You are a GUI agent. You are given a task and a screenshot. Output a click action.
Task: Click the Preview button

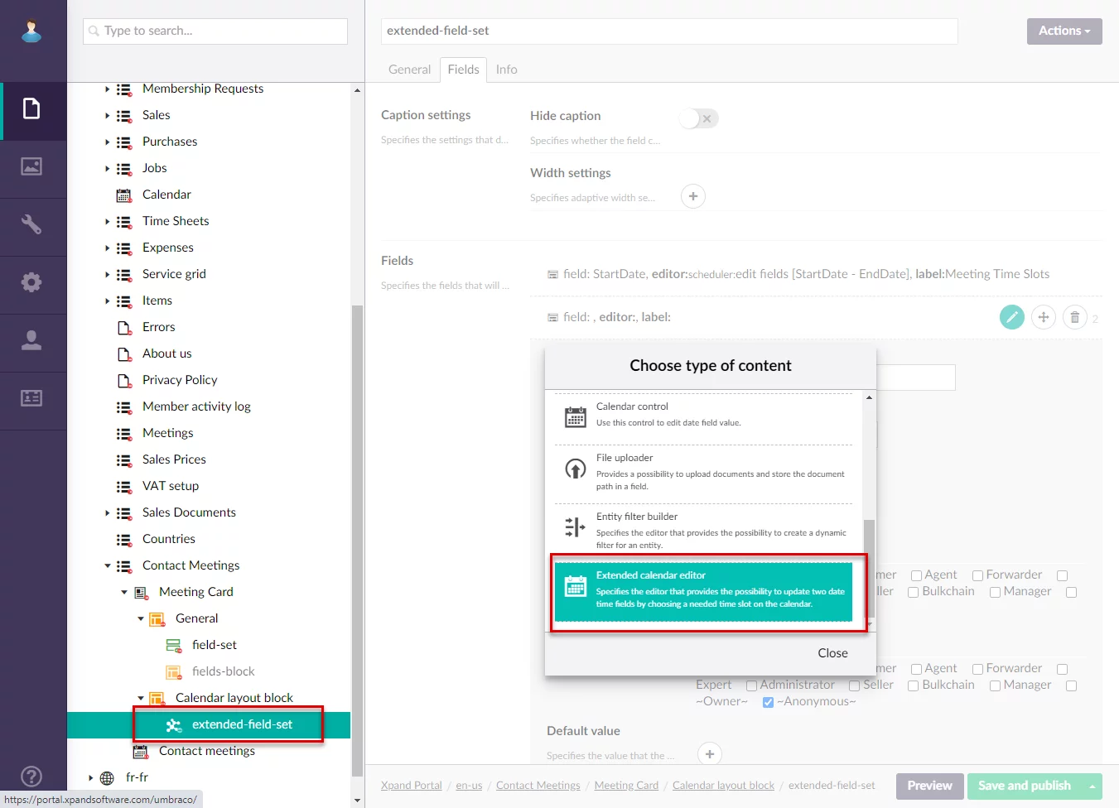928,786
